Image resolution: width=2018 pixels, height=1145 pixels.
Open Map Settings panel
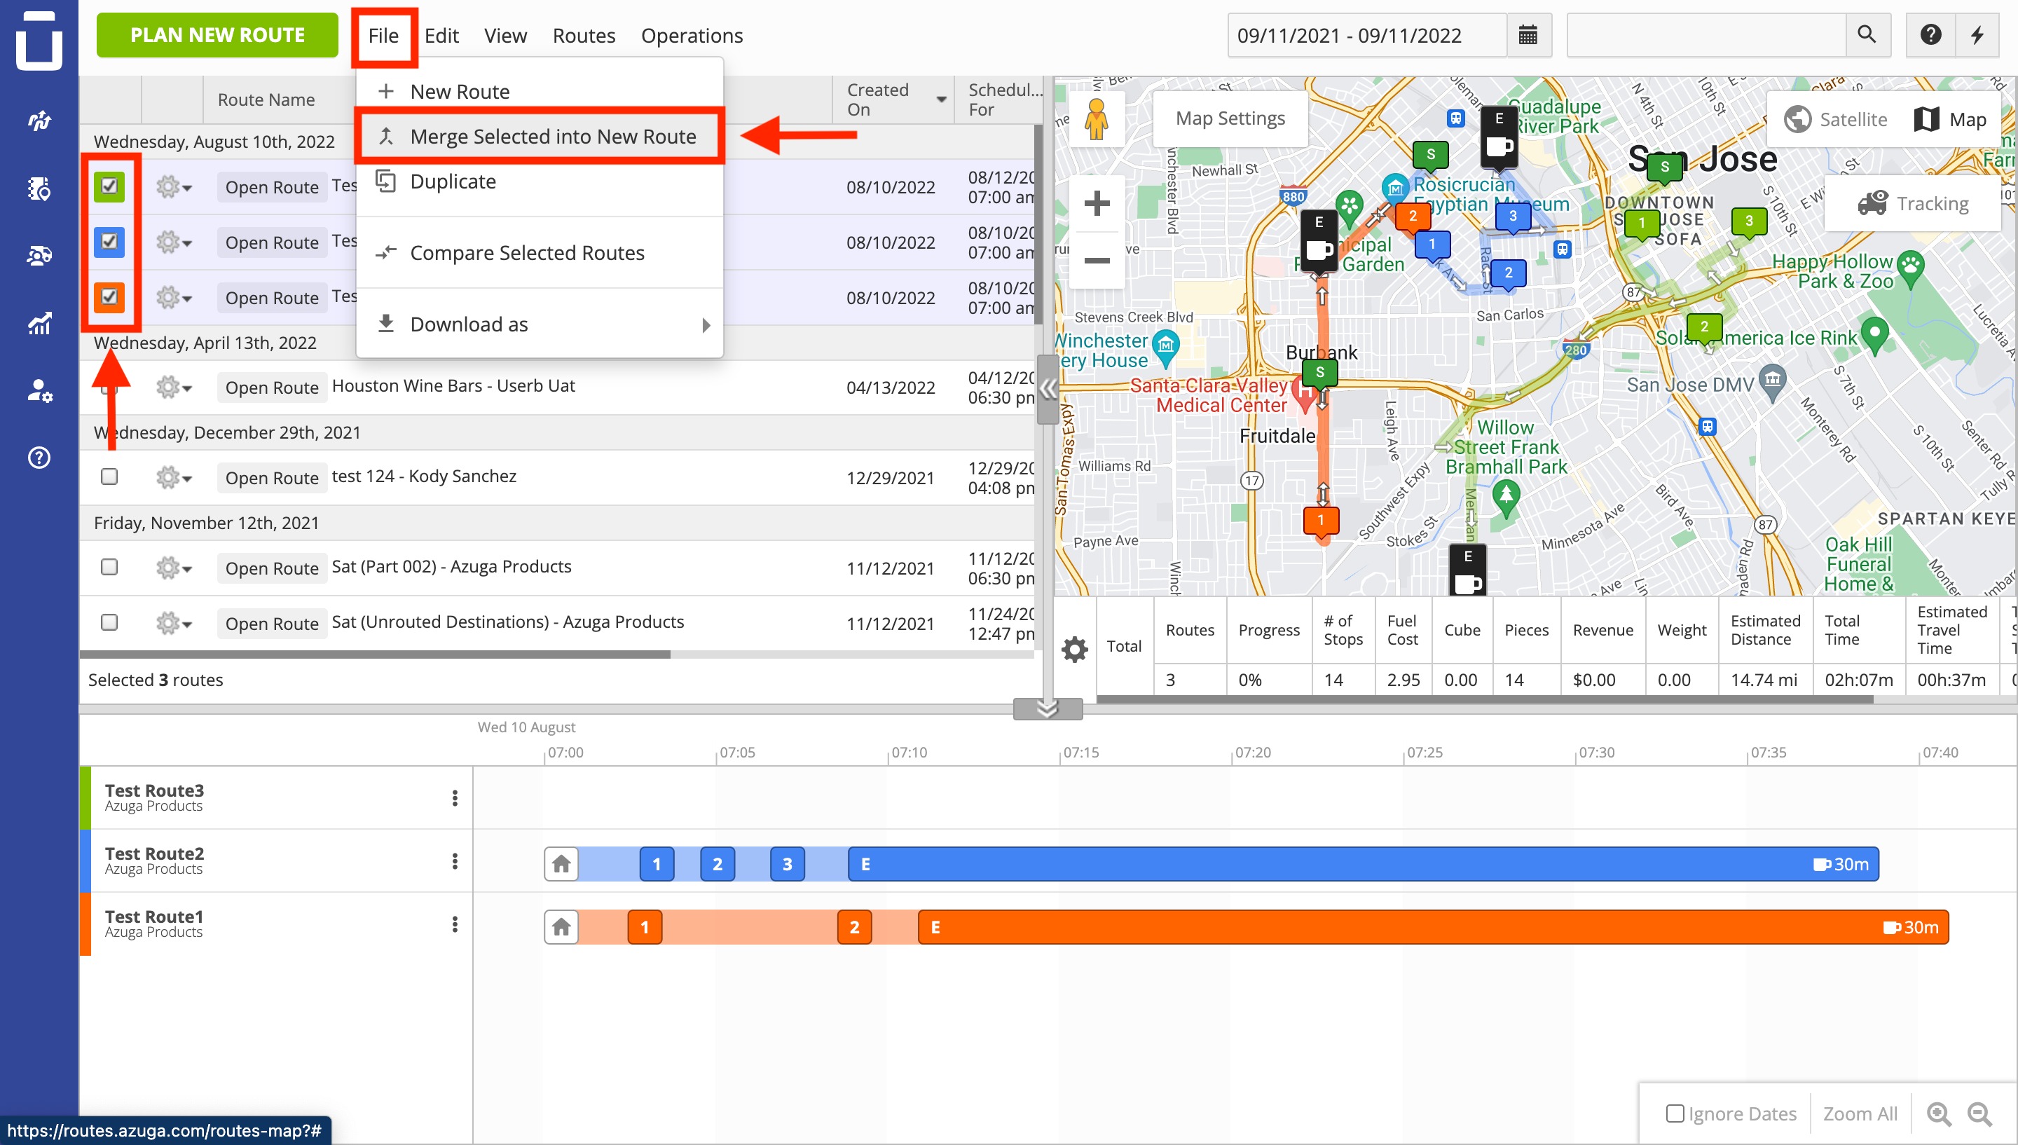coord(1230,118)
